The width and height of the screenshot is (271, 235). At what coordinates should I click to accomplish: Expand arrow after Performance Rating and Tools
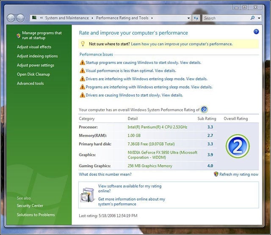point(152,18)
